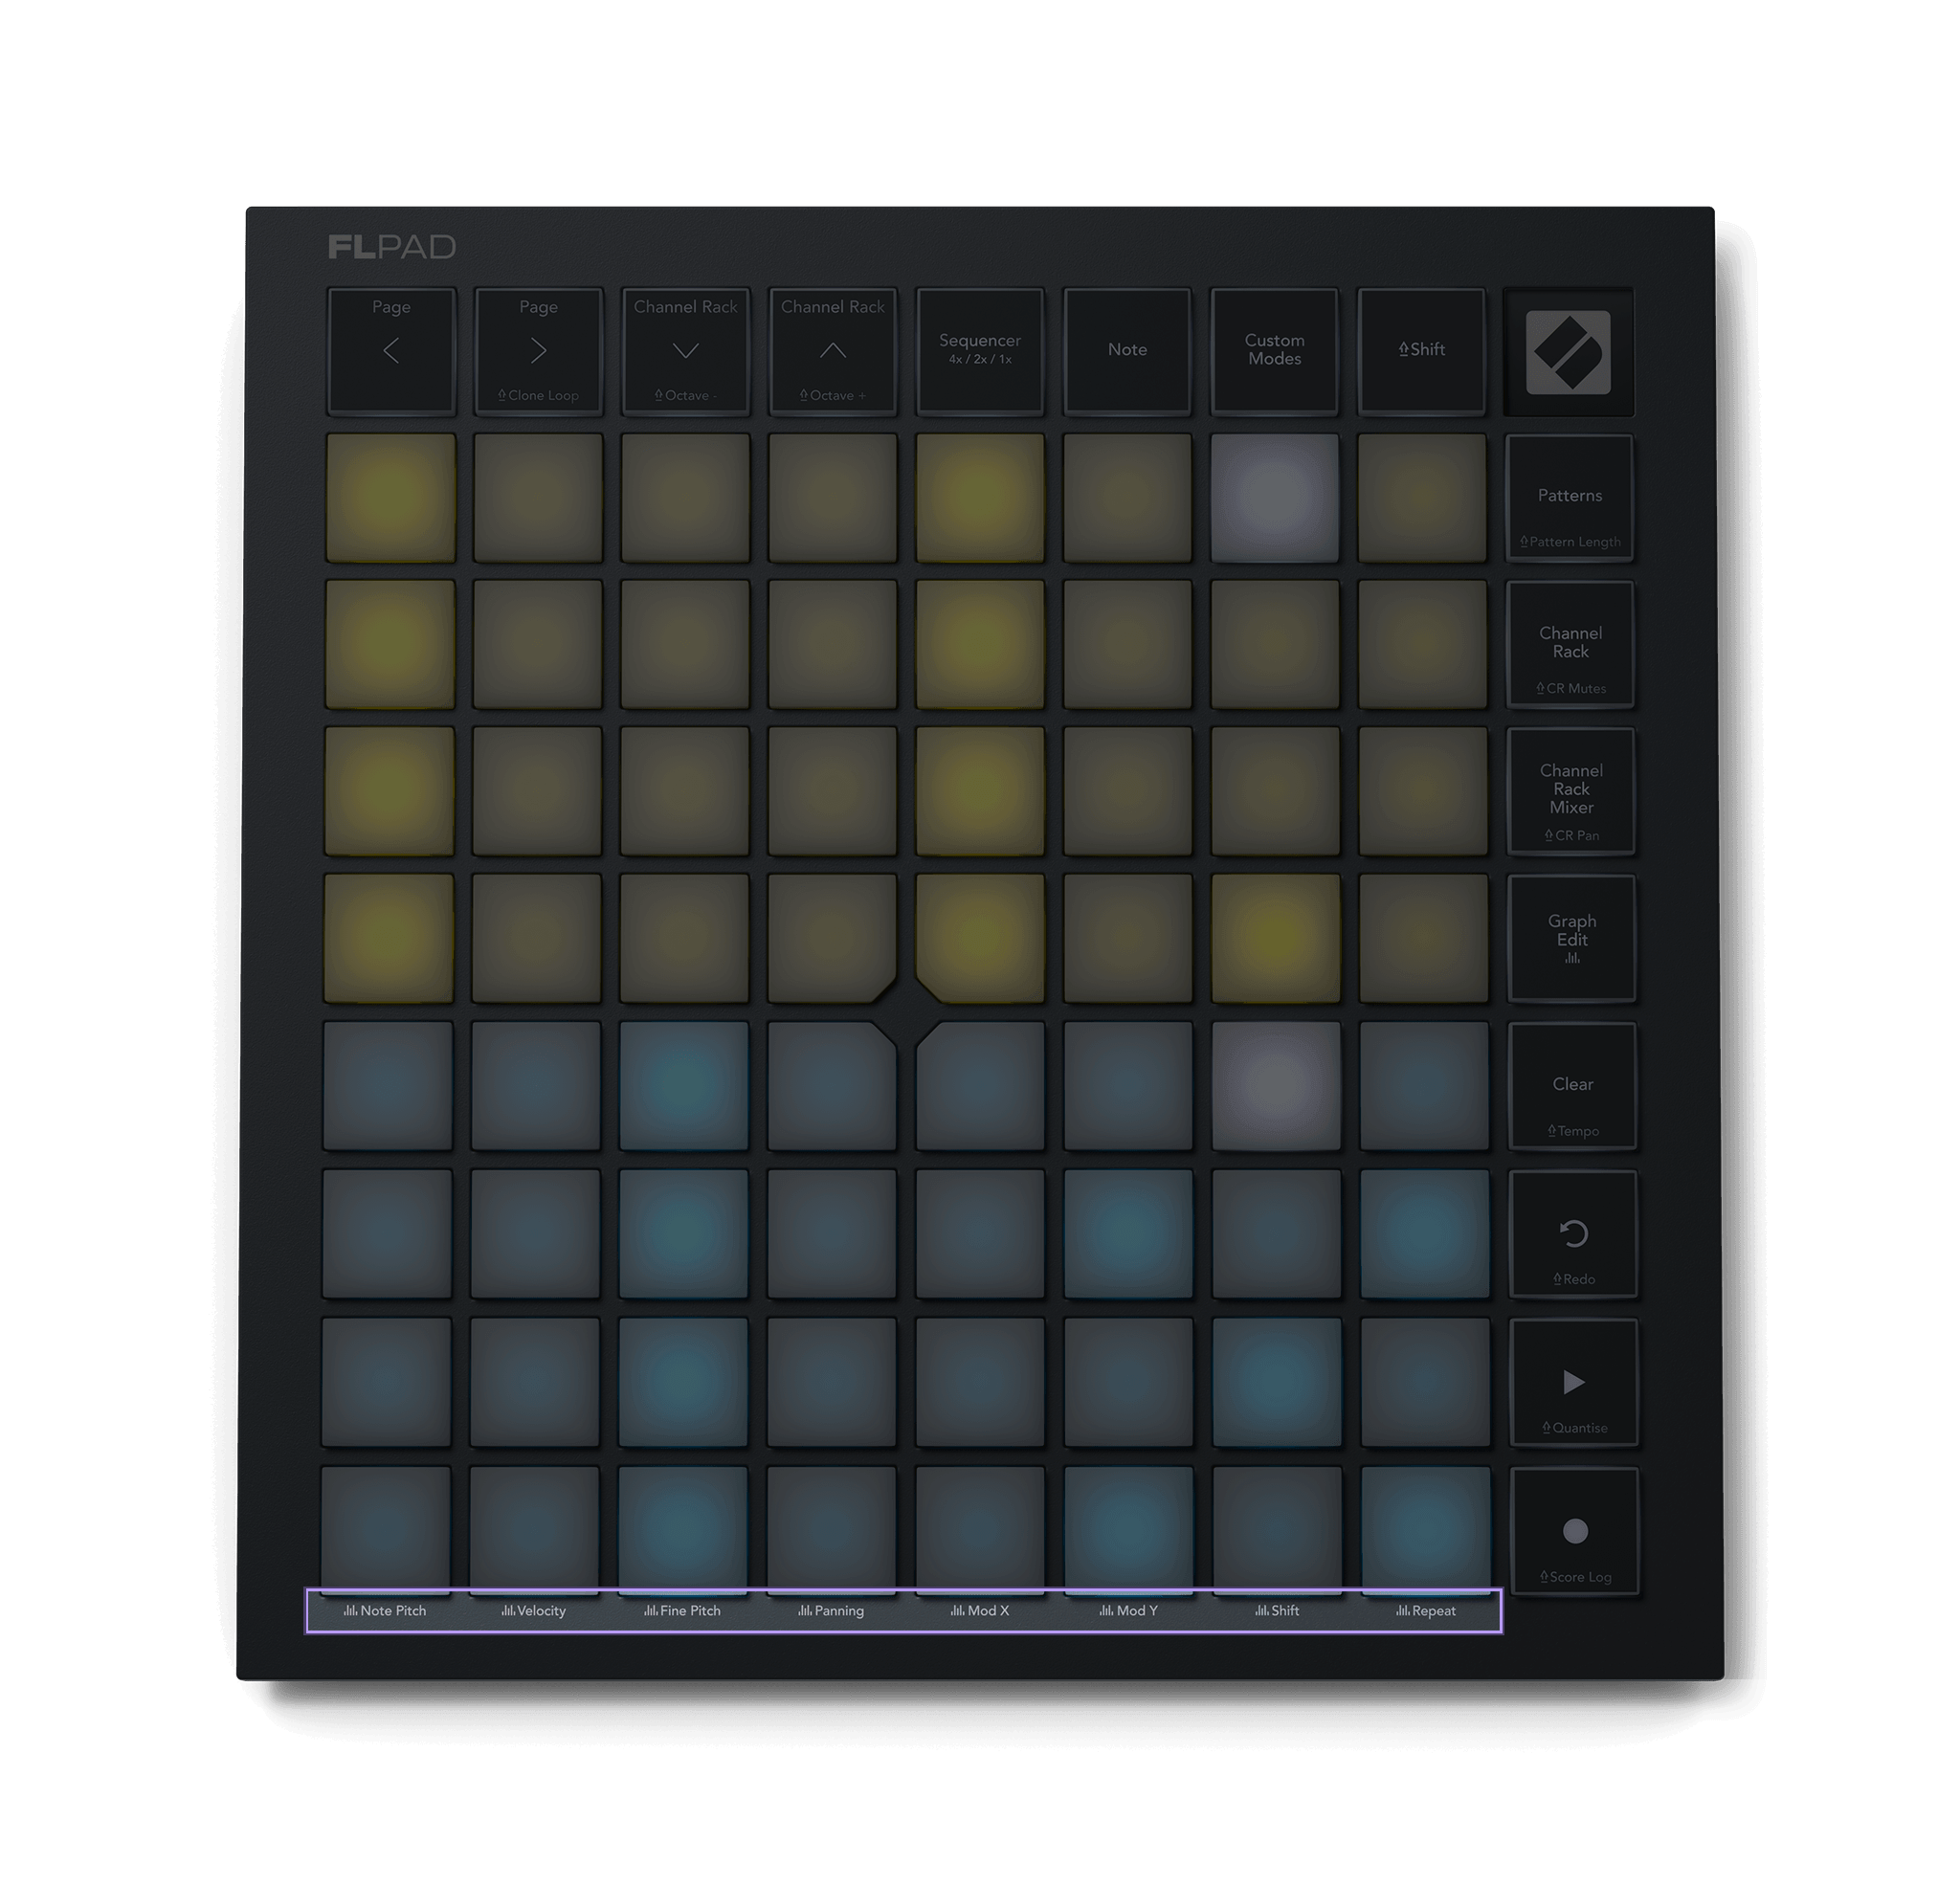The width and height of the screenshot is (1960, 1887).
Task: Open Graph Edit mode button
Action: pyautogui.click(x=1572, y=938)
